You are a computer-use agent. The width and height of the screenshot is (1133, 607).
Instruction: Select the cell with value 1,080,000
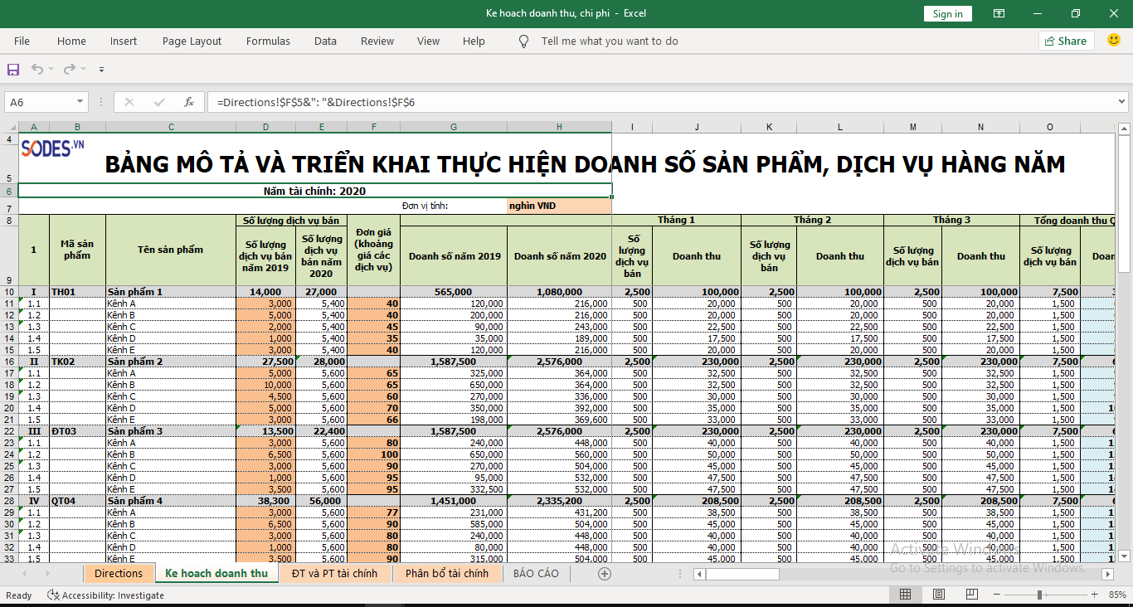pyautogui.click(x=559, y=292)
